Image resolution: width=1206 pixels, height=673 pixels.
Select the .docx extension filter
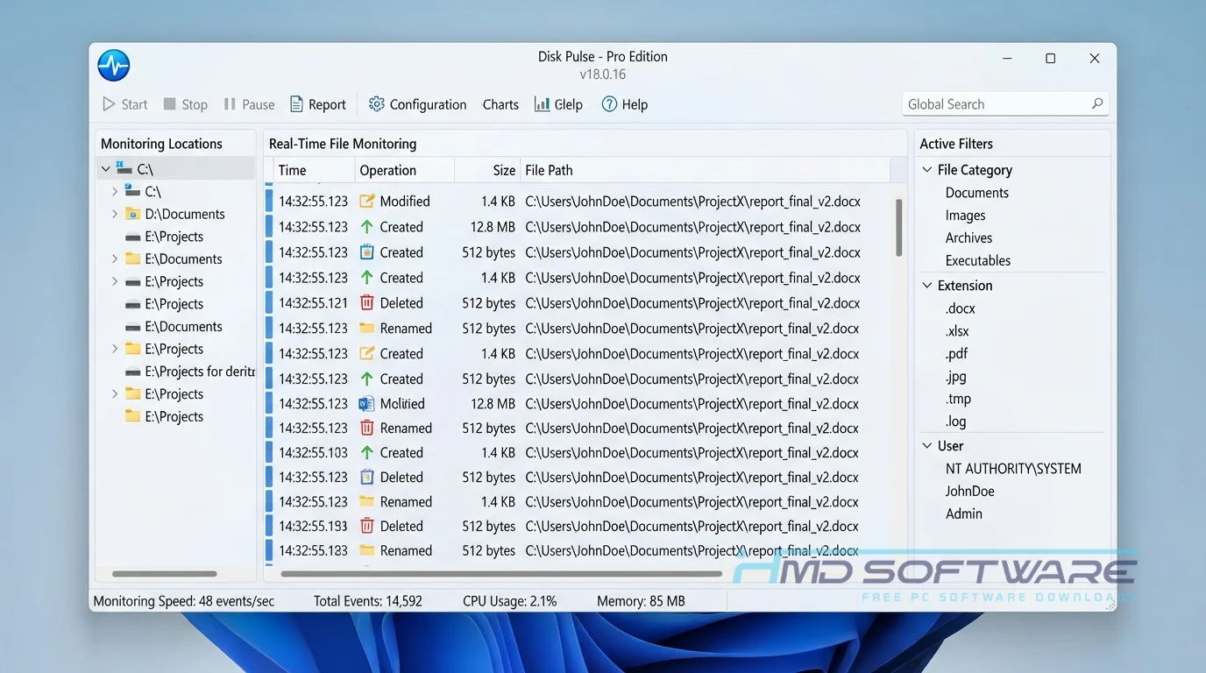click(x=960, y=308)
